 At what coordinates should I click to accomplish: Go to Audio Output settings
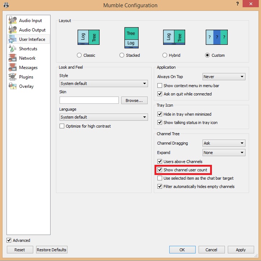pyautogui.click(x=29, y=30)
